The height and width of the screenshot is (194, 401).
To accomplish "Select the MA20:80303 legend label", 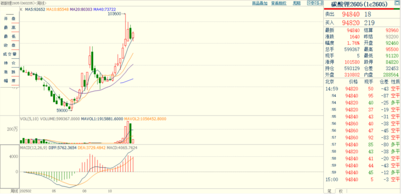I will (x=81, y=10).
